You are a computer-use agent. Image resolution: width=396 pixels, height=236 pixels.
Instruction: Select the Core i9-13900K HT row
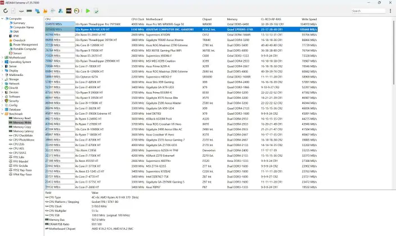click(181, 45)
